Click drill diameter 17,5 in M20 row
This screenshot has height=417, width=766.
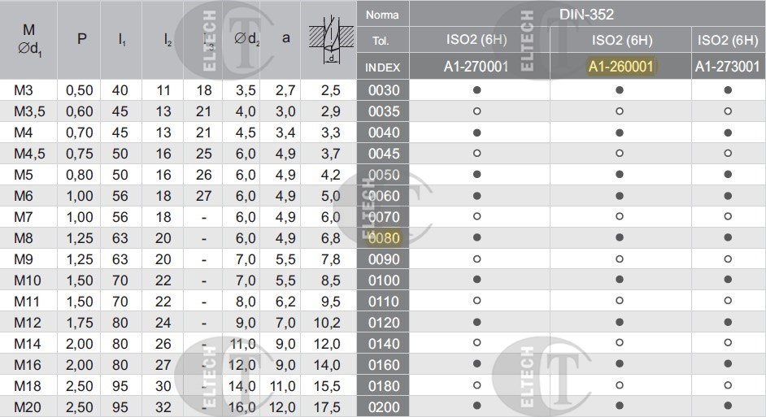[x=327, y=407]
